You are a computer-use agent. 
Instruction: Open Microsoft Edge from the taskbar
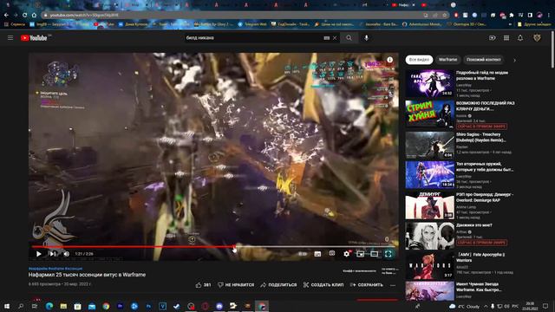click(49, 306)
